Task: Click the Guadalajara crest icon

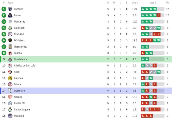Action: [10, 59]
